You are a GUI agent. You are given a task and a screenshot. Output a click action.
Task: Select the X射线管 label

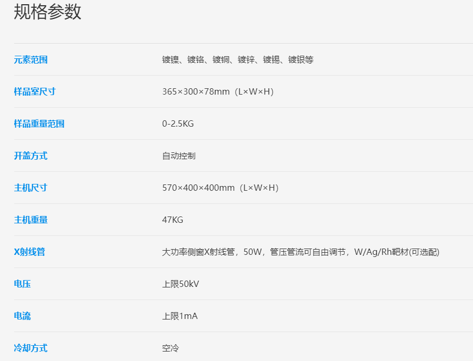[29, 252]
